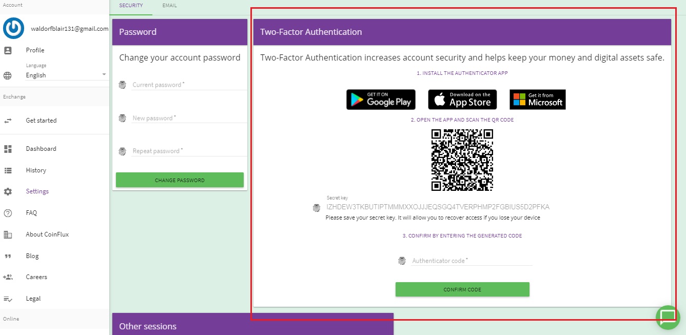Image resolution: width=686 pixels, height=335 pixels.
Task: Click the account avatar power icon
Action: point(13,29)
